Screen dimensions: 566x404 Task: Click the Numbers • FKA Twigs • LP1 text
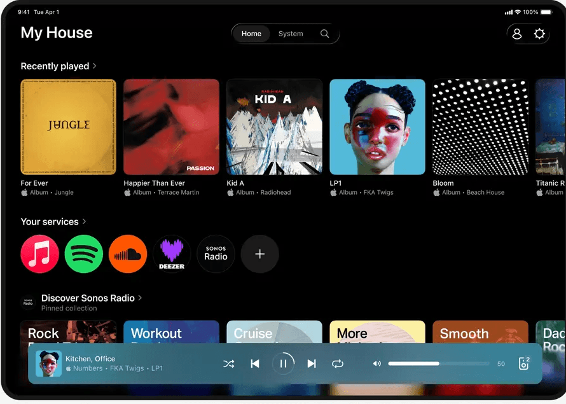click(x=118, y=368)
